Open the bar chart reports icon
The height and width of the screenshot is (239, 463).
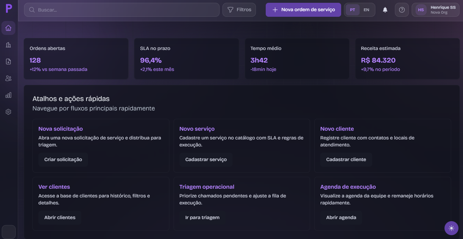[x=8, y=95]
